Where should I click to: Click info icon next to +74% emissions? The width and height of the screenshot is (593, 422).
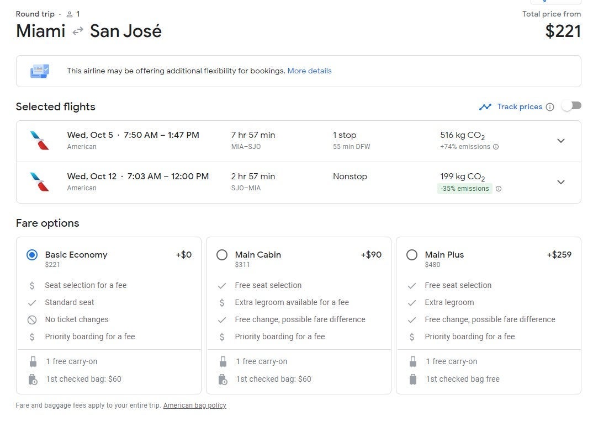pos(496,147)
